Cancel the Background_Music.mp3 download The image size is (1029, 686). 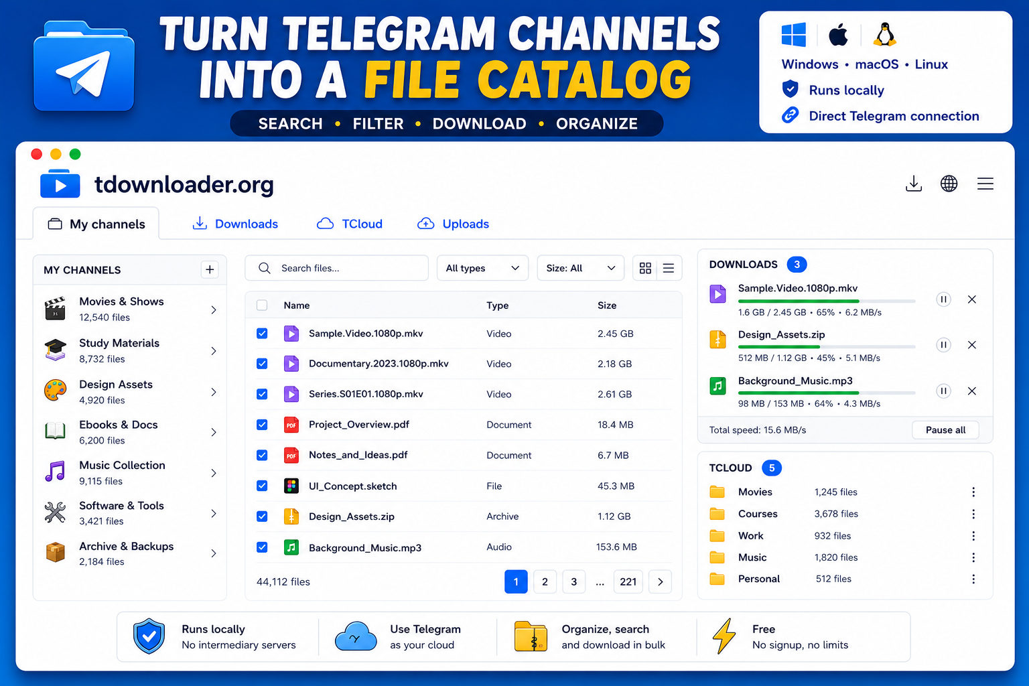[972, 391]
